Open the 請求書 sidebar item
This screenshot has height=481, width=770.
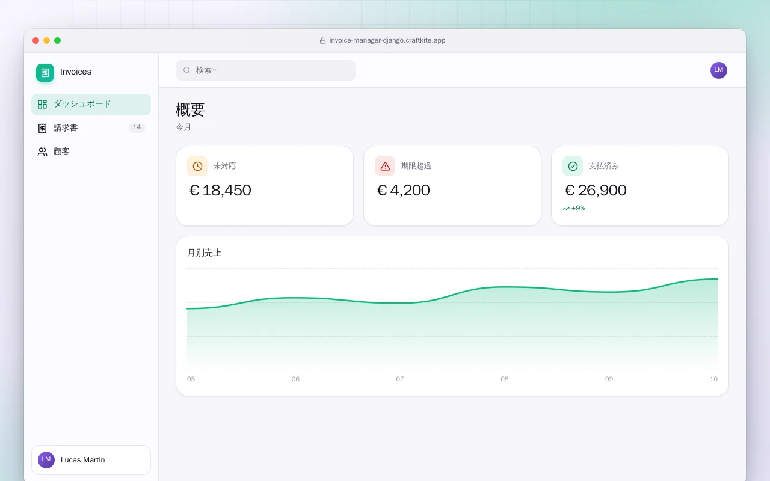coord(91,128)
